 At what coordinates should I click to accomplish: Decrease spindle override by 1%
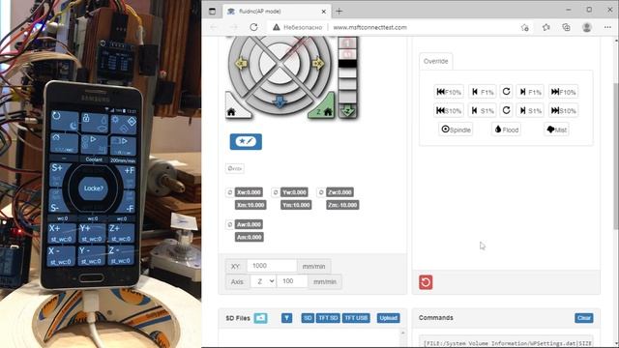click(483, 111)
